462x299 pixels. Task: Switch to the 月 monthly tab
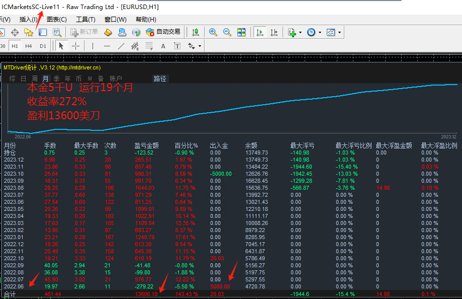(45, 79)
